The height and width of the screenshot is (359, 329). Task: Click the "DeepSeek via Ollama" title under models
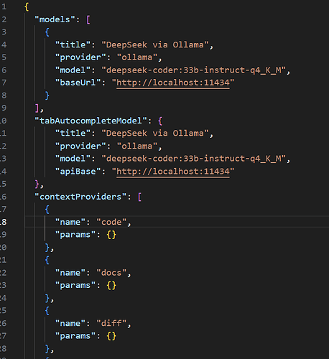(x=155, y=45)
